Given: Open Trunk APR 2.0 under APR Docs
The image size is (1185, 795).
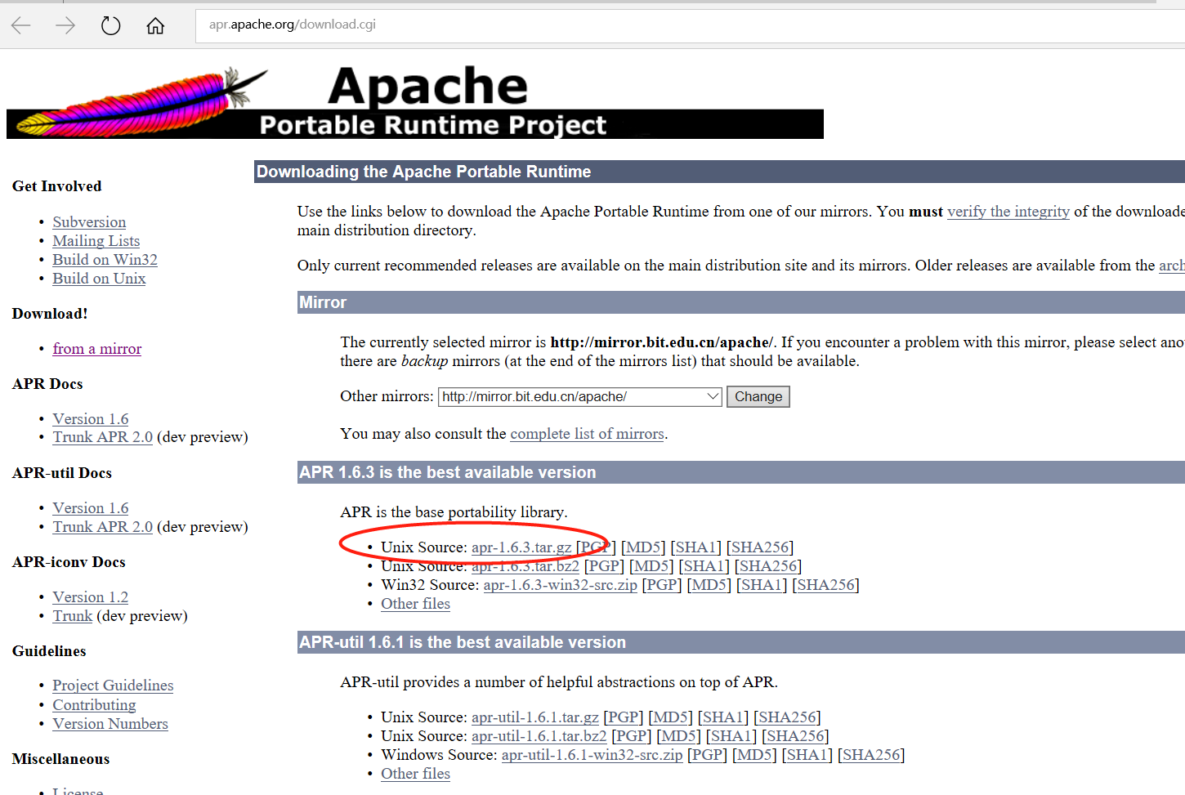Looking at the screenshot, I should pos(103,437).
